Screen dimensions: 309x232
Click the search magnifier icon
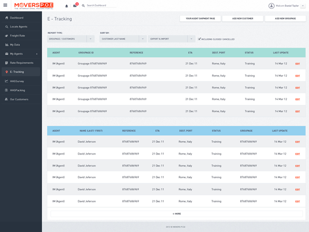click(83, 6)
